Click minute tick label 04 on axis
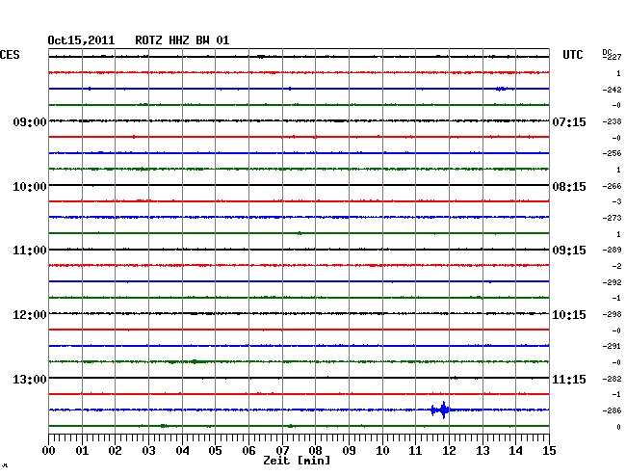This screenshot has width=626, height=476. coord(182,450)
